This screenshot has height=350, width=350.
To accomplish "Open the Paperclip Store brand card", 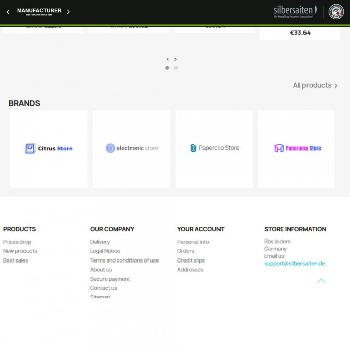I will (214, 149).
